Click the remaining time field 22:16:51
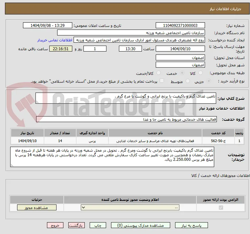Viewport: 250px width, 234px height. 61,49
